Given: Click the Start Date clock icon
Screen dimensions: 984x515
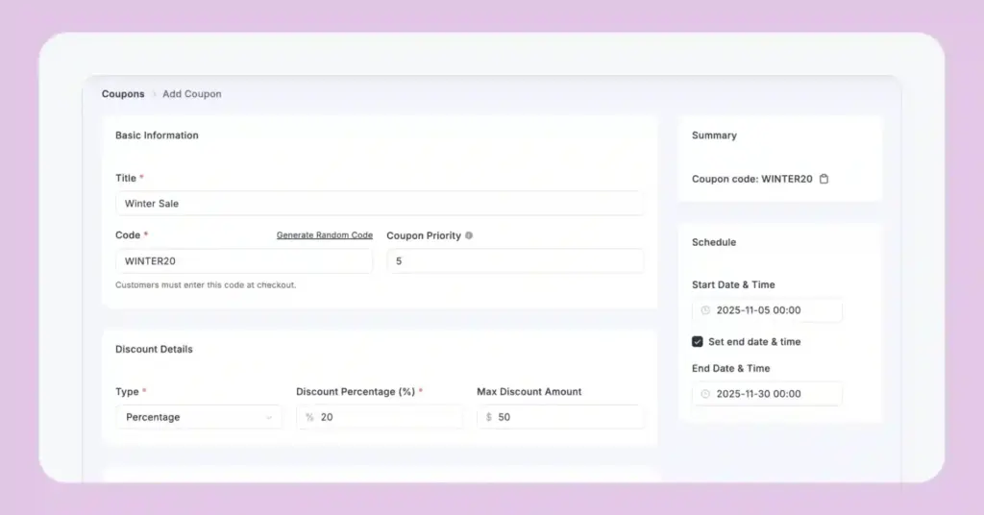Looking at the screenshot, I should 705,310.
